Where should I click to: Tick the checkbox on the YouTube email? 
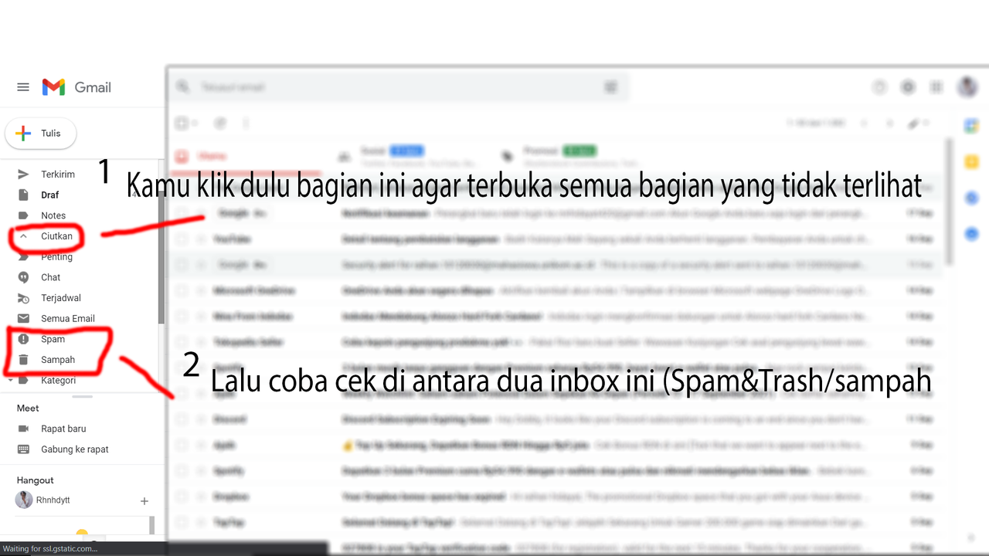tap(182, 239)
